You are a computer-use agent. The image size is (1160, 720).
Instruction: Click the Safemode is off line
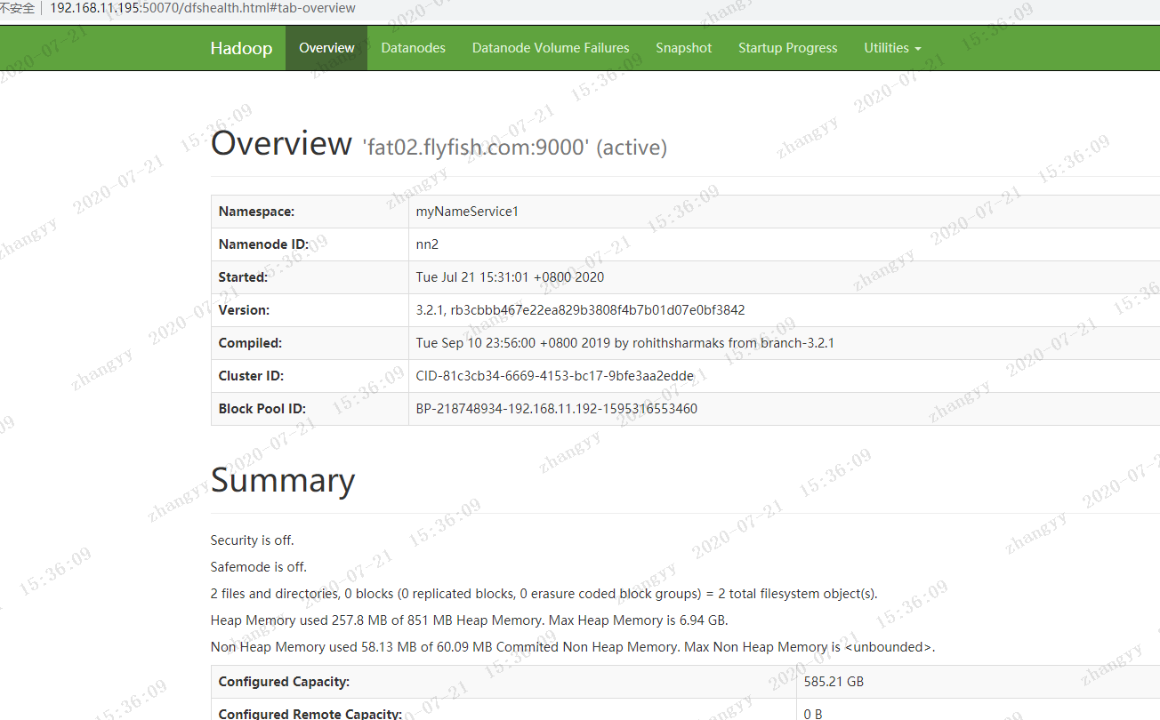(258, 567)
